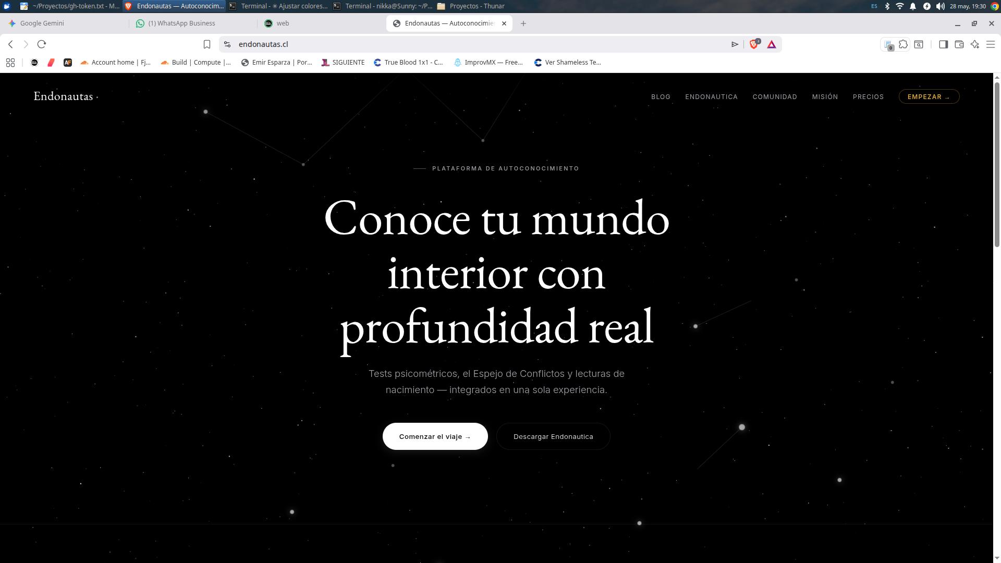Switch to Terminal nikka@Sunny taskbar window
The width and height of the screenshot is (1001, 563).
[x=383, y=6]
